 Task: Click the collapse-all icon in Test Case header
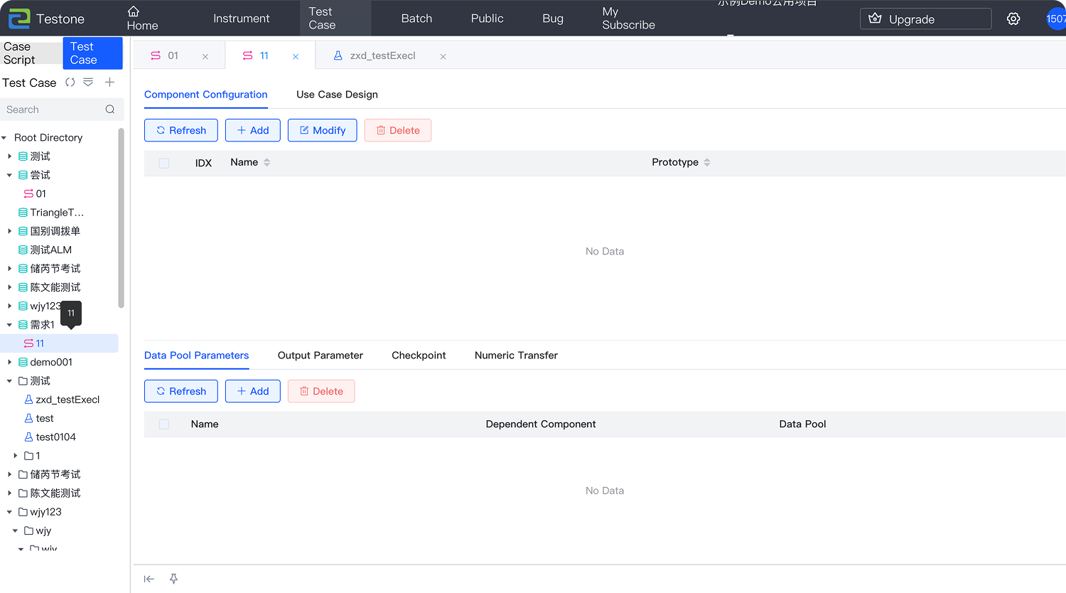(88, 82)
